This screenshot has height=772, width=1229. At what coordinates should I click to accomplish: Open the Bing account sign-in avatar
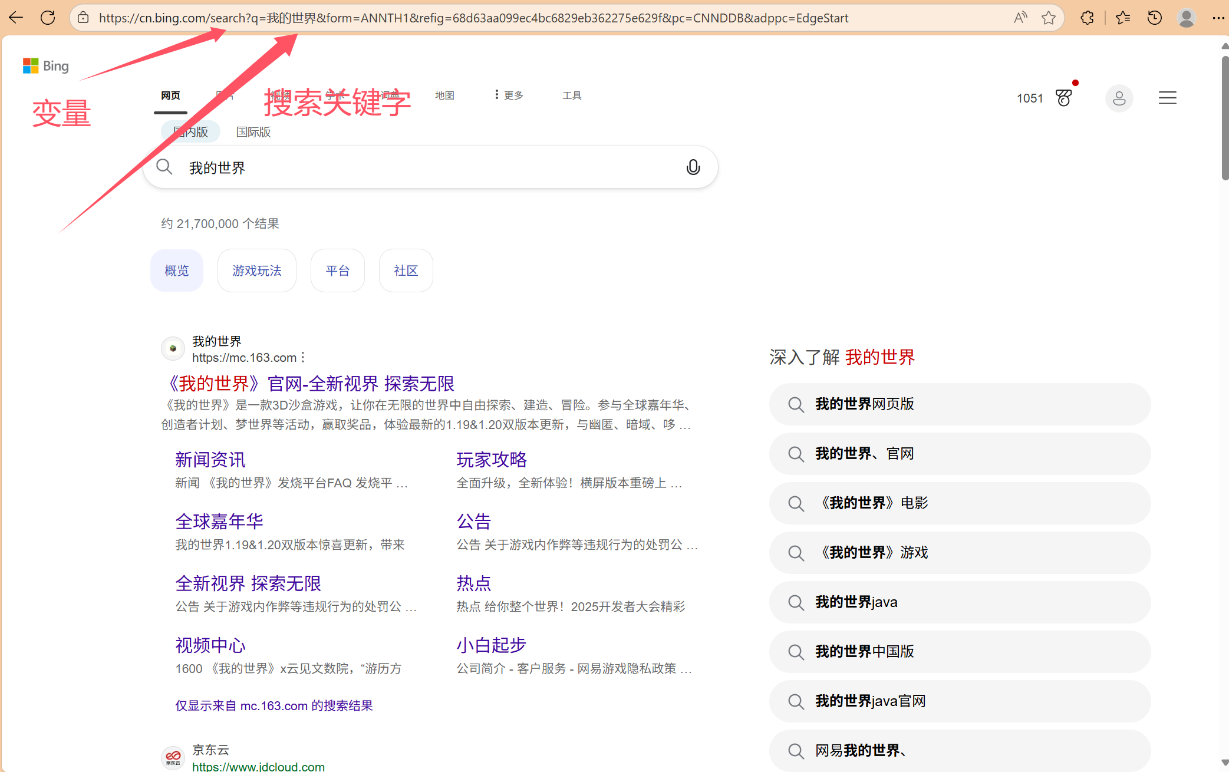[x=1119, y=98]
